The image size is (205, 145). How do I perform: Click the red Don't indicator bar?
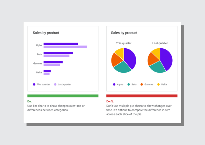point(142,96)
